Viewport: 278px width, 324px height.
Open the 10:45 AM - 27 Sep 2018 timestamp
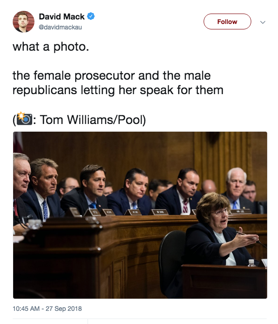tap(47, 309)
